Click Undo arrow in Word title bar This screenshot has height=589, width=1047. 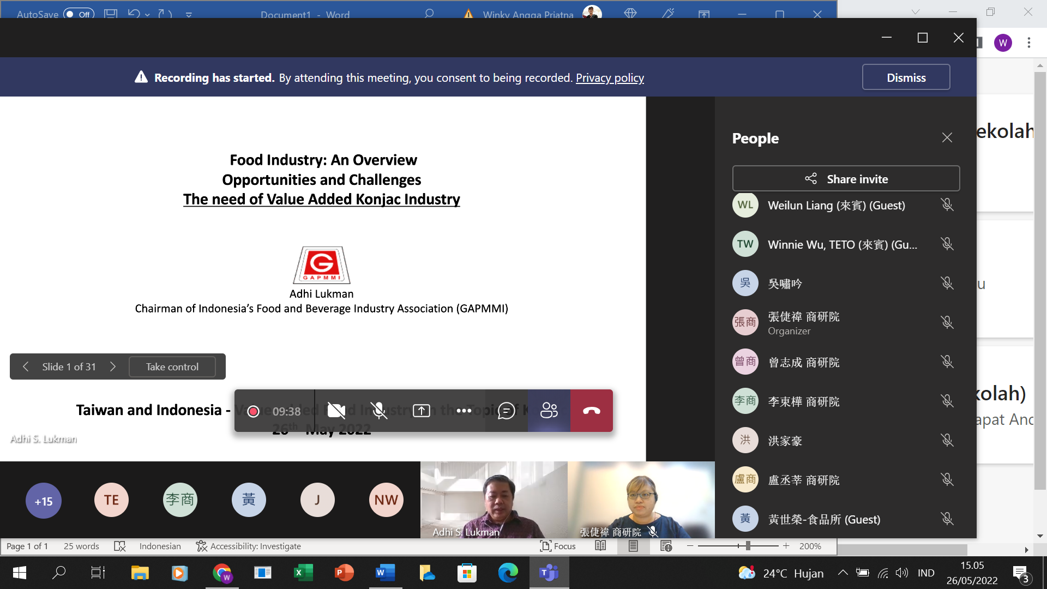tap(134, 14)
